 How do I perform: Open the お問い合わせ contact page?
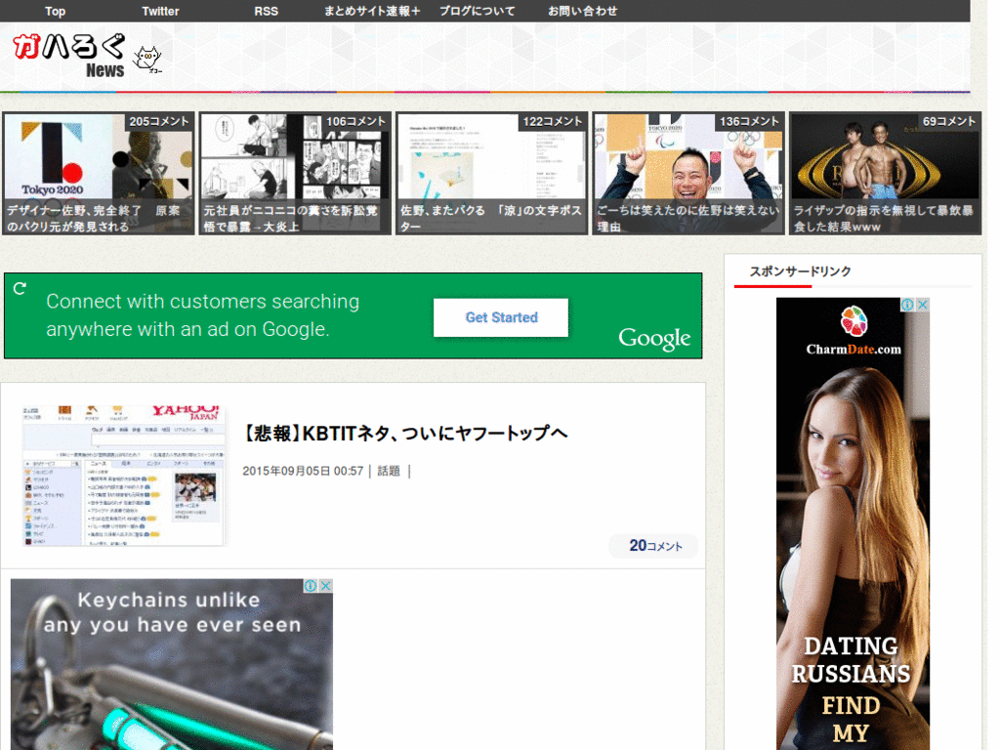[582, 11]
